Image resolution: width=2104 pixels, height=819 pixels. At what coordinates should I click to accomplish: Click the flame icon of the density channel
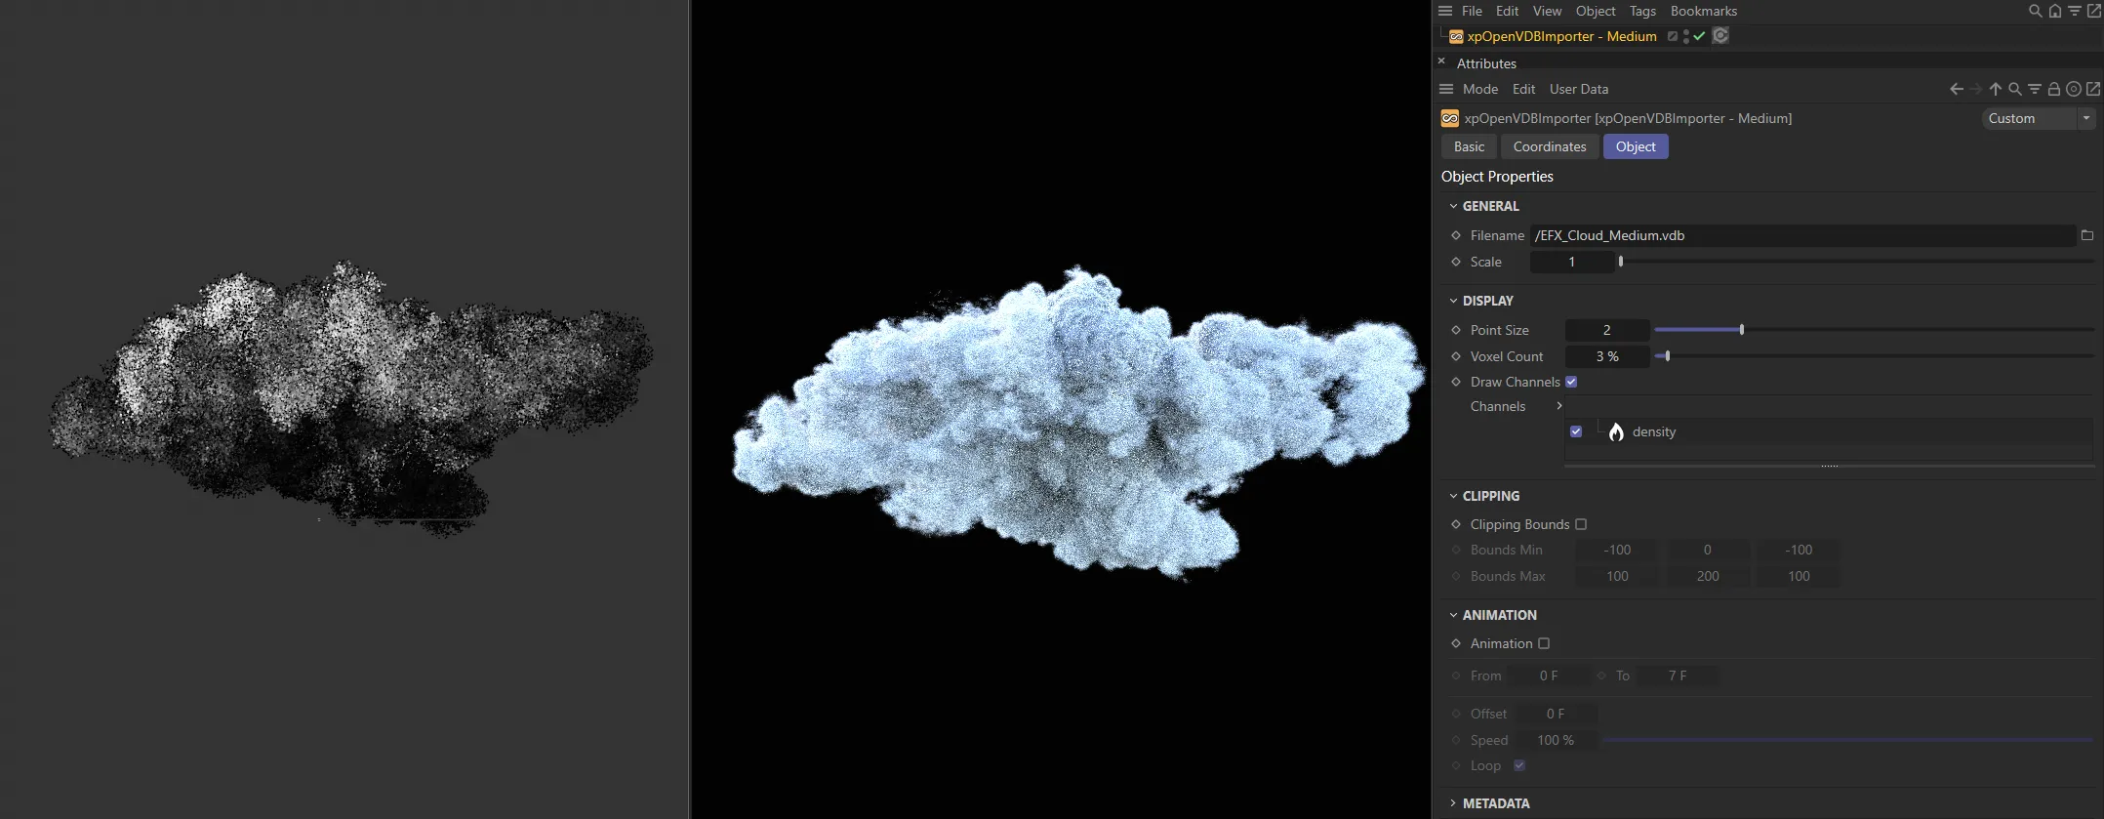click(x=1616, y=431)
